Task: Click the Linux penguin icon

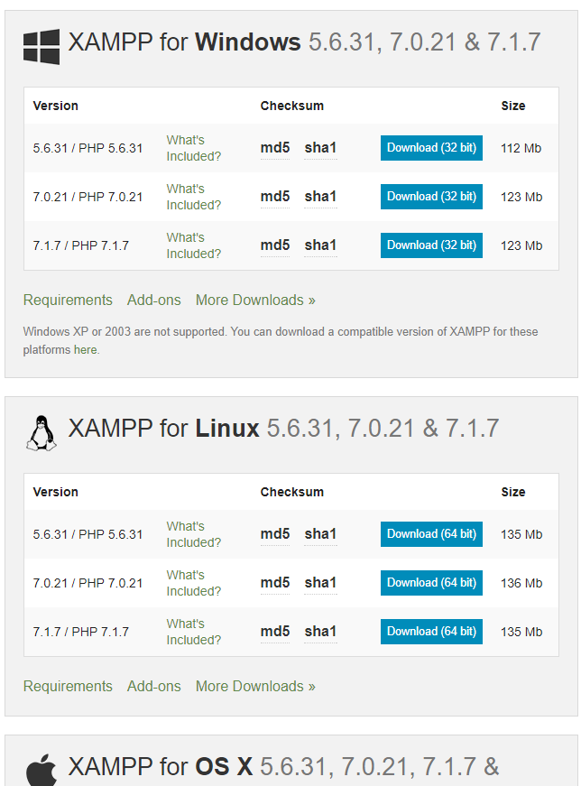Action: tap(41, 433)
